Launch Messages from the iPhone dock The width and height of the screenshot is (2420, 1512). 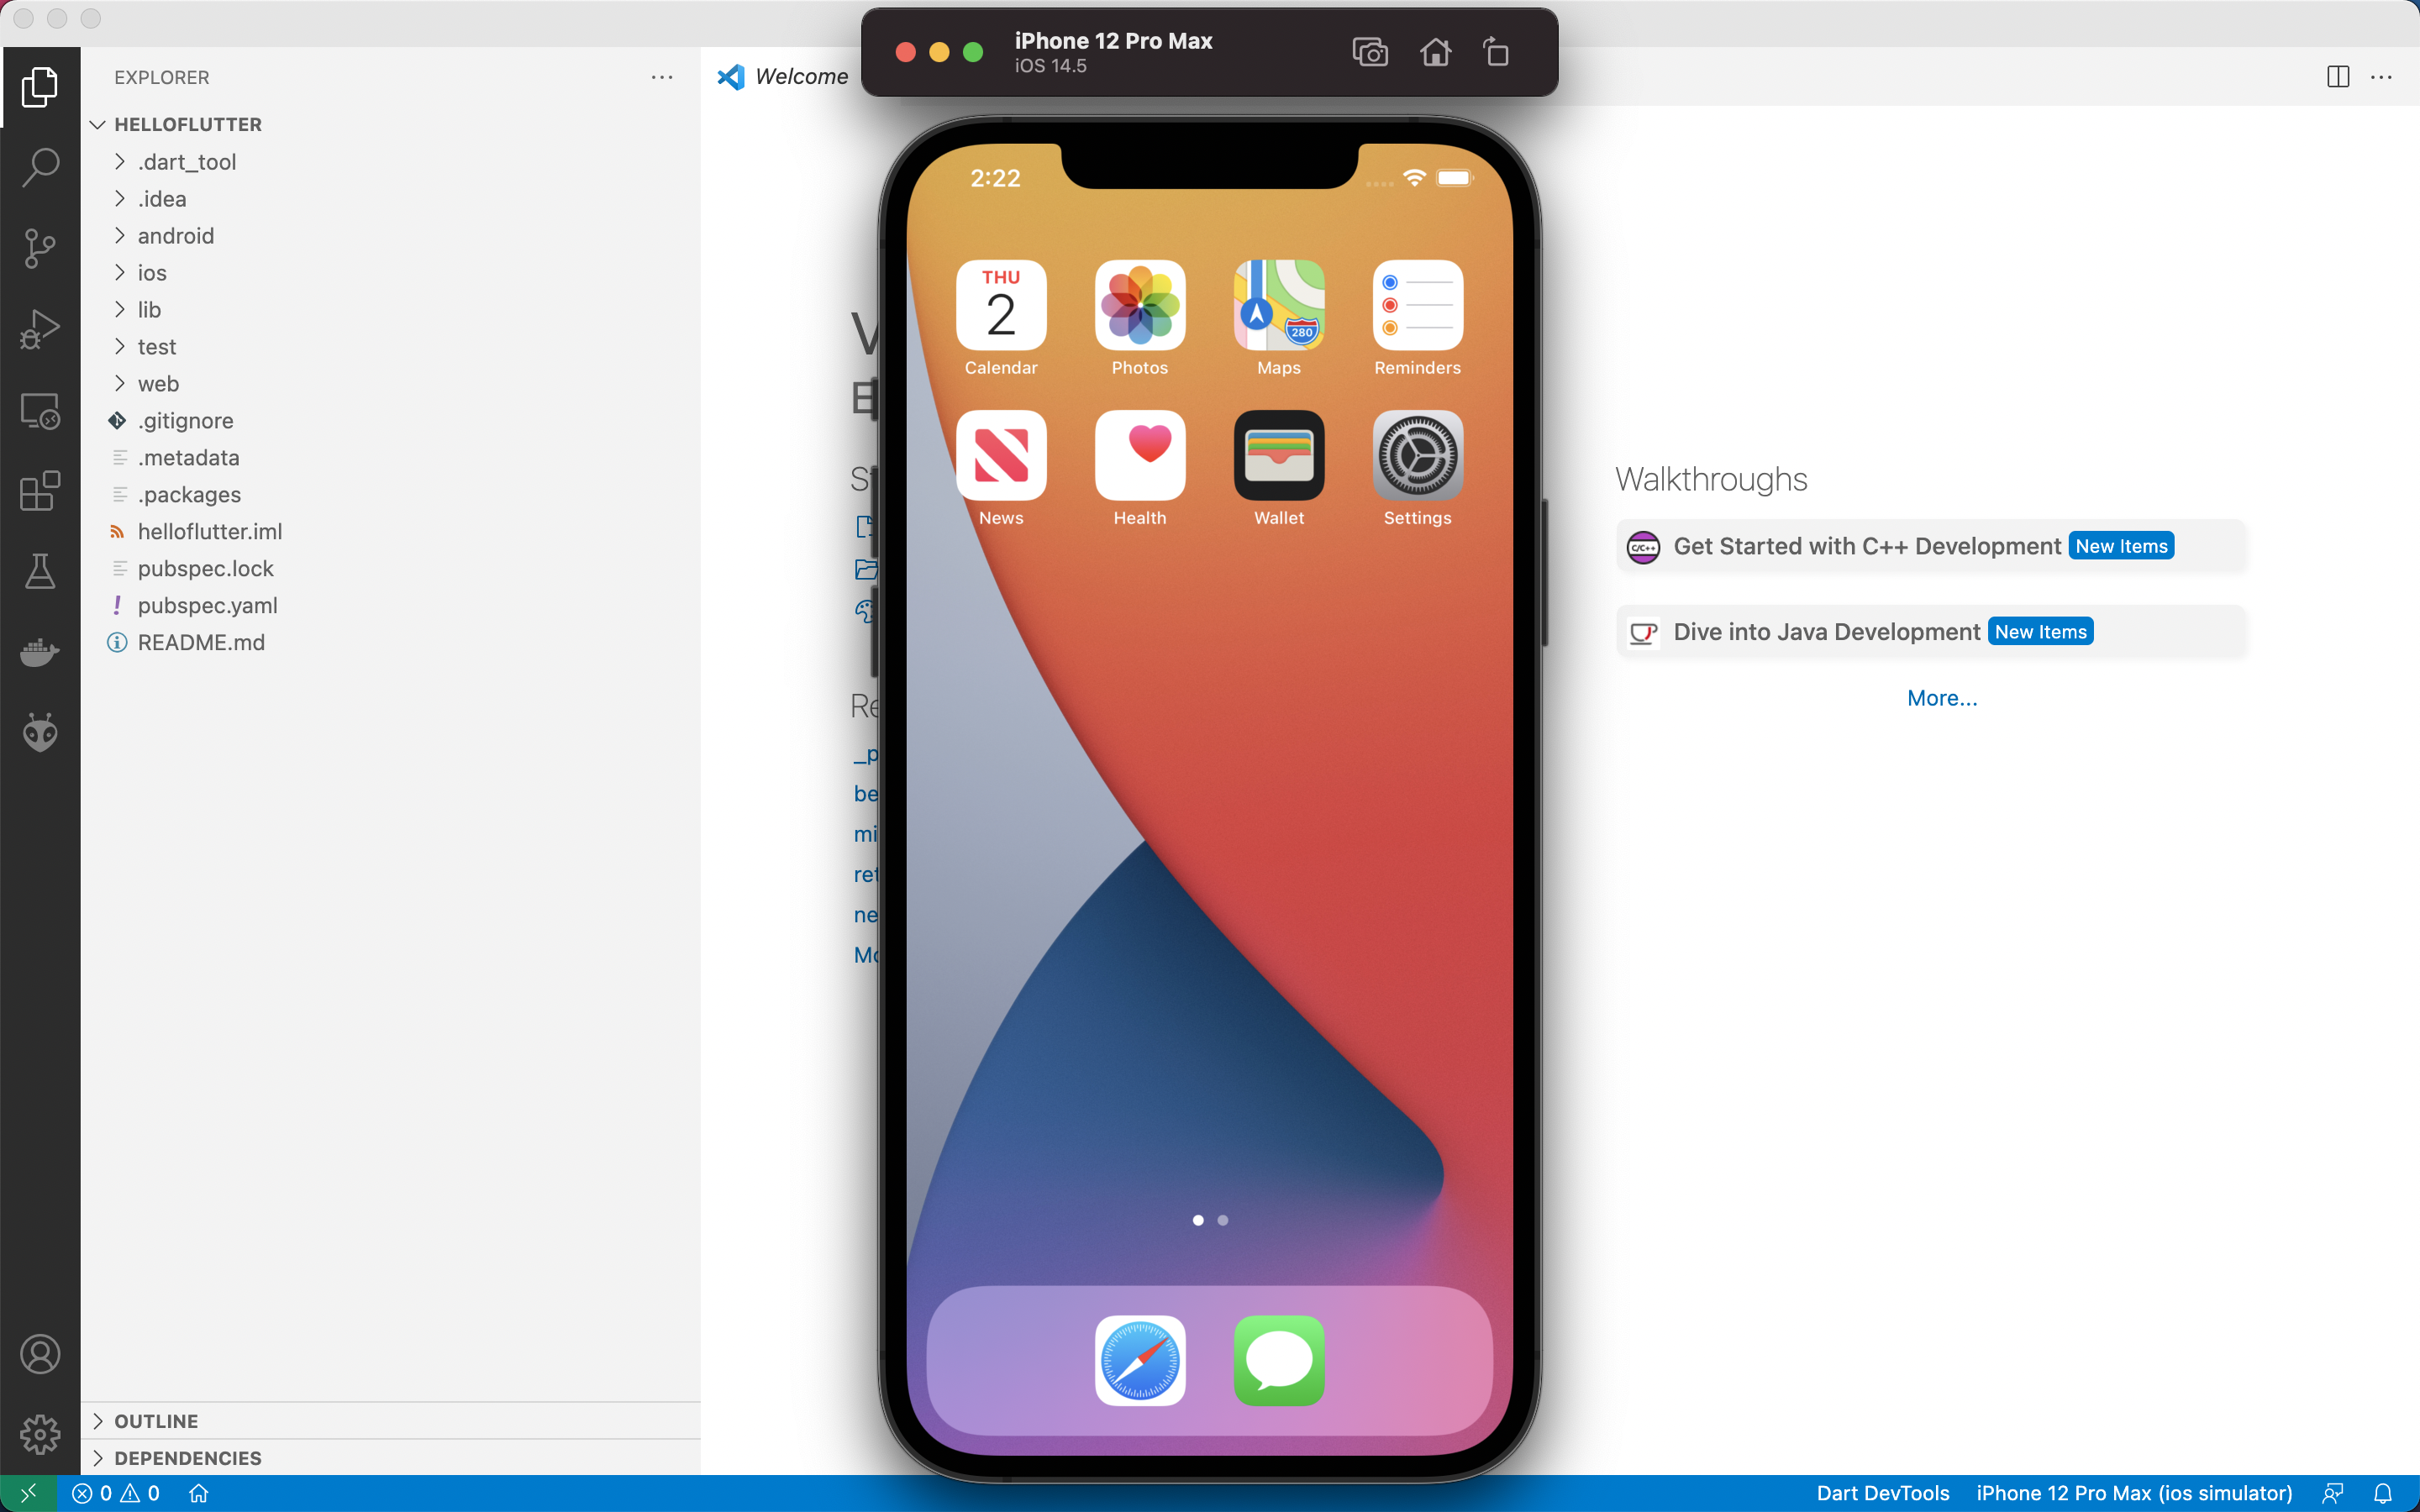click(x=1279, y=1360)
